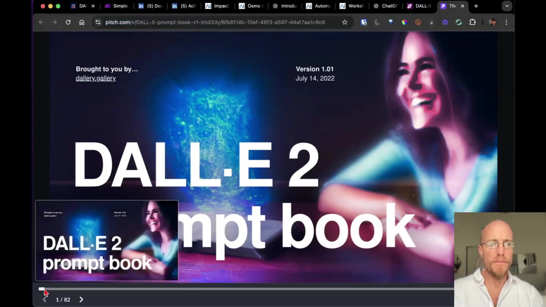
Task: Switch to the '(5) Act' LinkedIn tab
Action: [184, 6]
